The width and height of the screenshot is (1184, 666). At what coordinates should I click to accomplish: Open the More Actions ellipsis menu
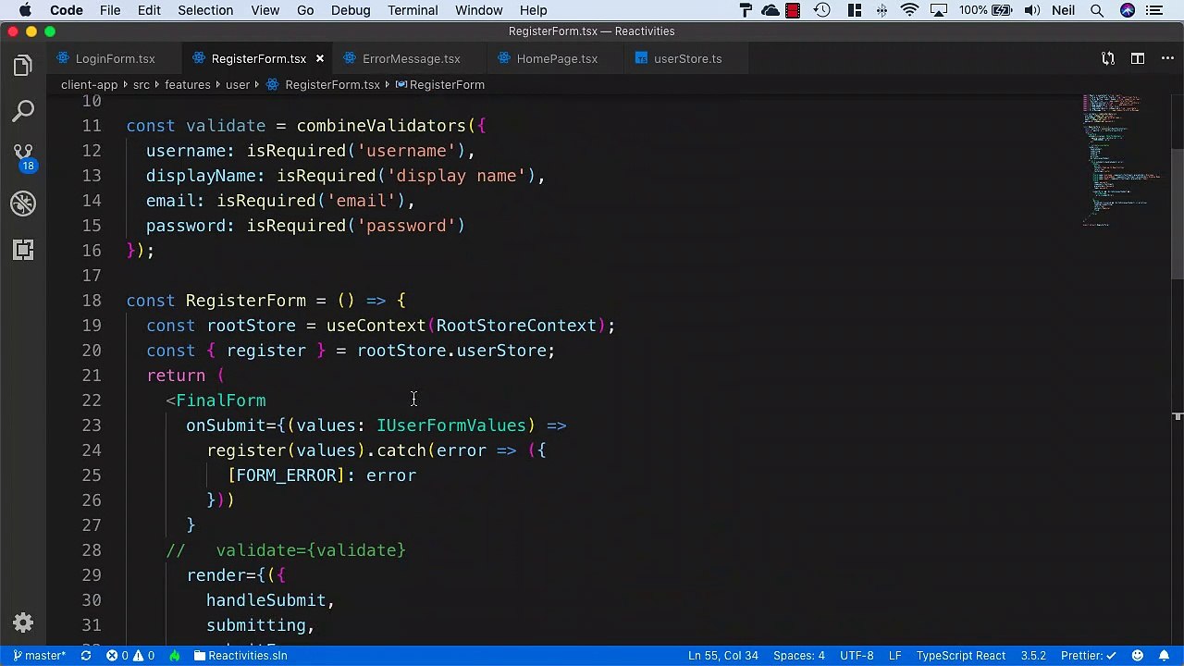[1165, 58]
